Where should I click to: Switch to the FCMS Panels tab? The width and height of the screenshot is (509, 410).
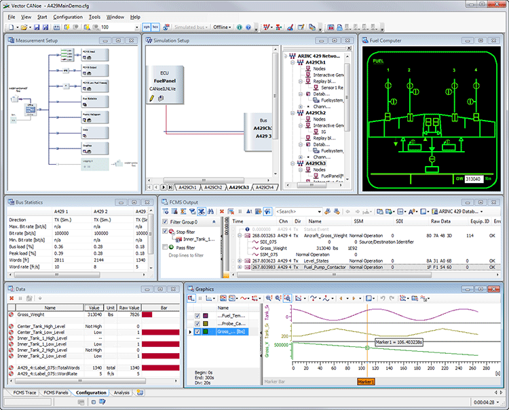[55, 392]
